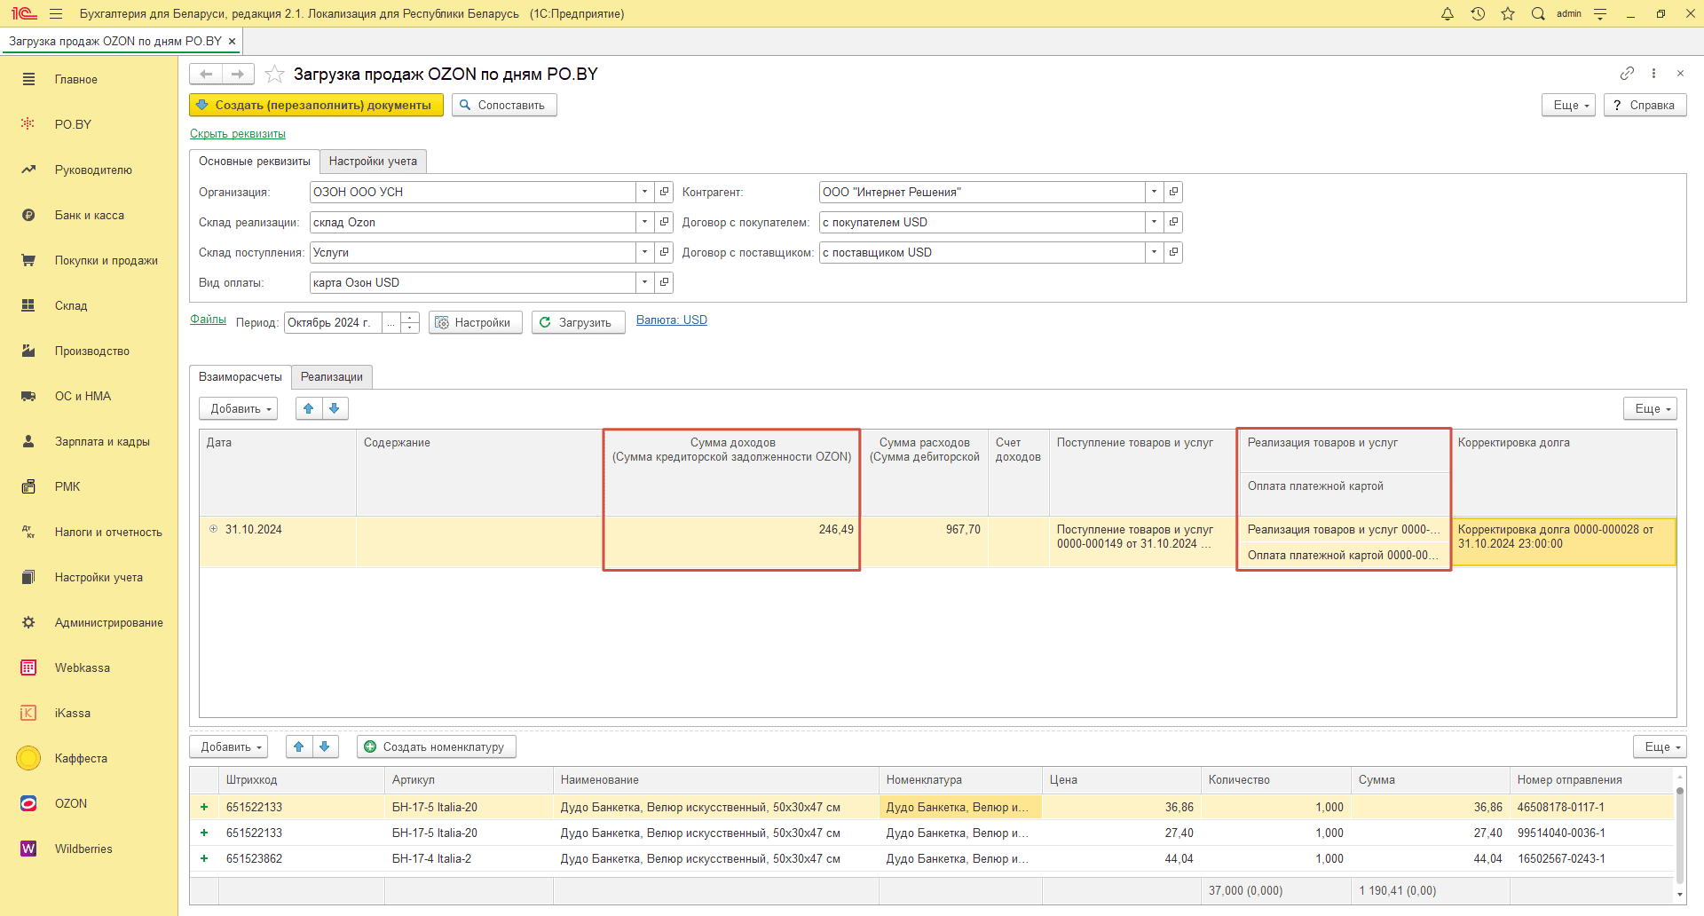The width and height of the screenshot is (1704, 916).
Task: Click Скрыть реквизиты link
Action: pyautogui.click(x=238, y=134)
